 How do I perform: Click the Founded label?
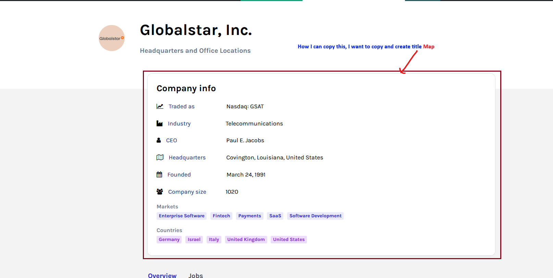pyautogui.click(x=179, y=175)
